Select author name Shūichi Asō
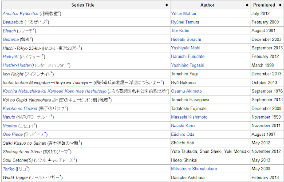The image size is (284, 182). (182, 143)
